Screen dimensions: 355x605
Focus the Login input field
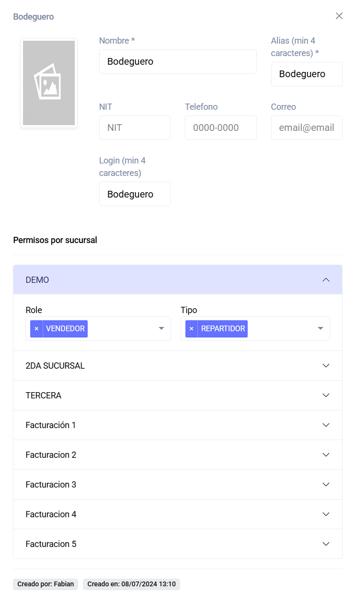(135, 194)
